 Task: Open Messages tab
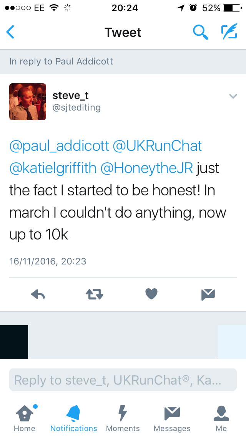[172, 418]
